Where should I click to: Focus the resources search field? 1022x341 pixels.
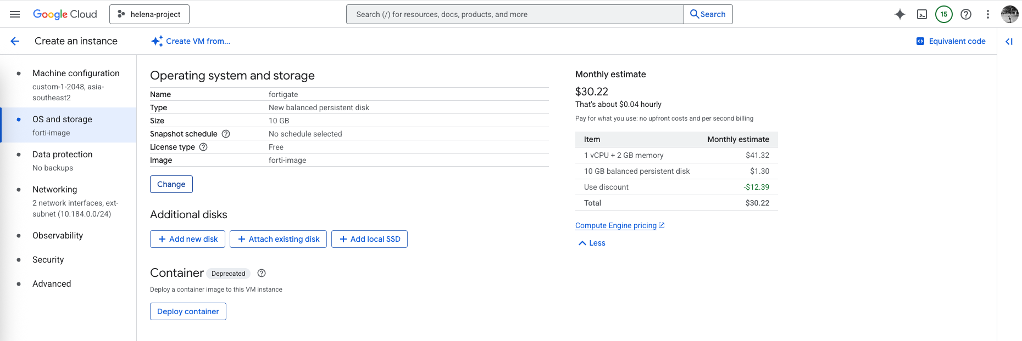tap(514, 14)
